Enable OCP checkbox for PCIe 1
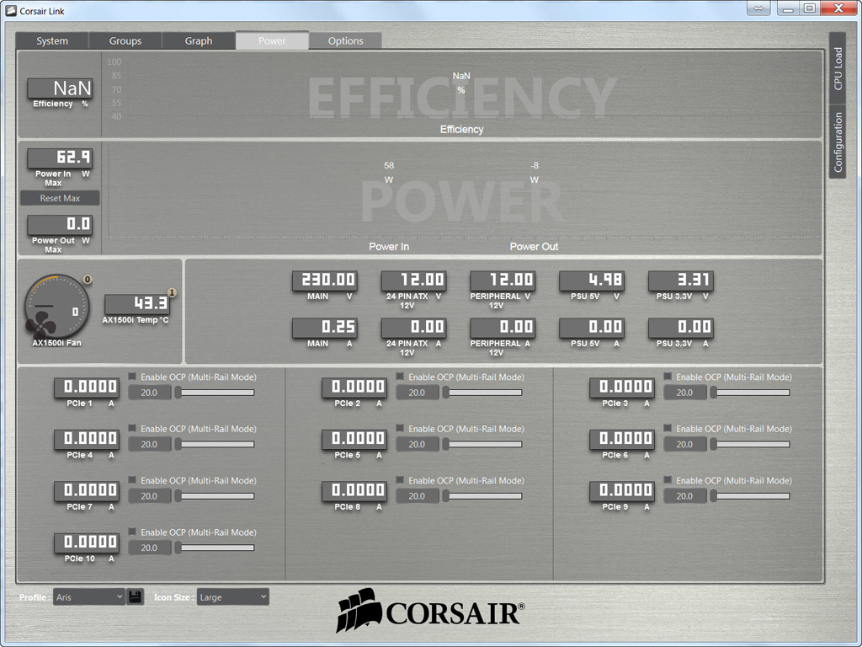The image size is (862, 647). 132,377
